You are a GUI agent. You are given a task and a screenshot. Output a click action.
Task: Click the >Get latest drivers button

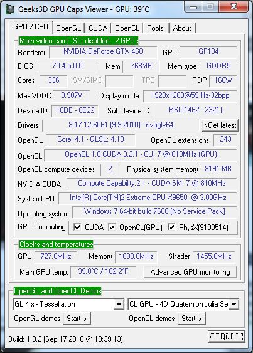220,125
